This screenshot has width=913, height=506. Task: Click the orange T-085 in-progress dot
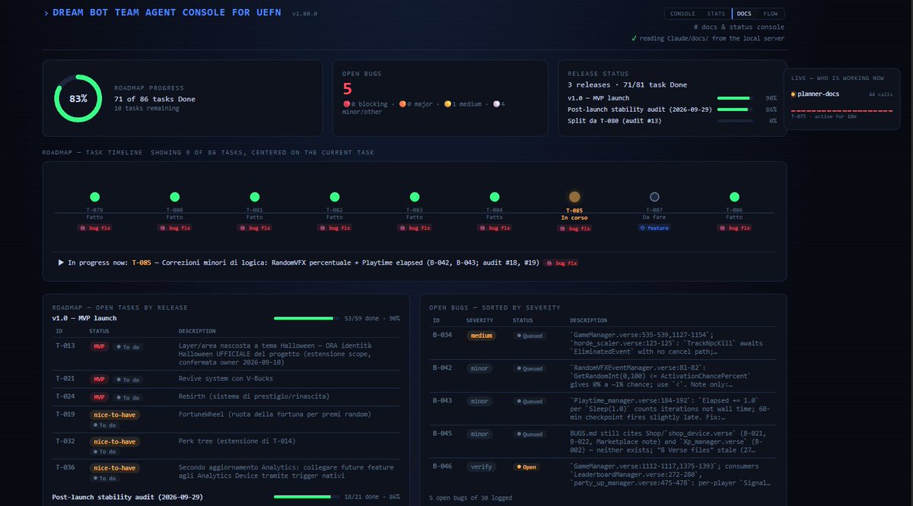(574, 197)
